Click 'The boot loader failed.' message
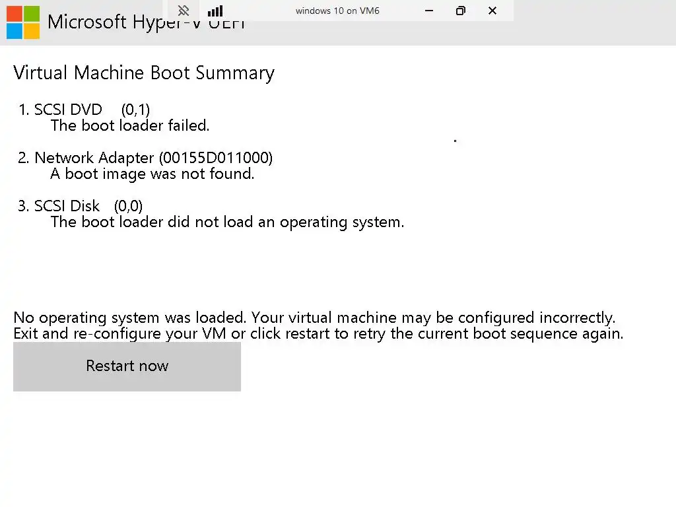 (x=130, y=125)
